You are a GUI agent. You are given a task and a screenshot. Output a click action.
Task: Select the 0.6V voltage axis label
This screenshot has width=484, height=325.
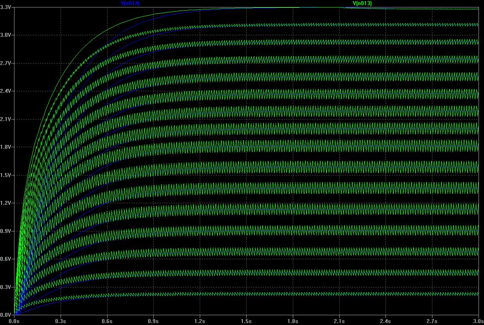[7, 259]
